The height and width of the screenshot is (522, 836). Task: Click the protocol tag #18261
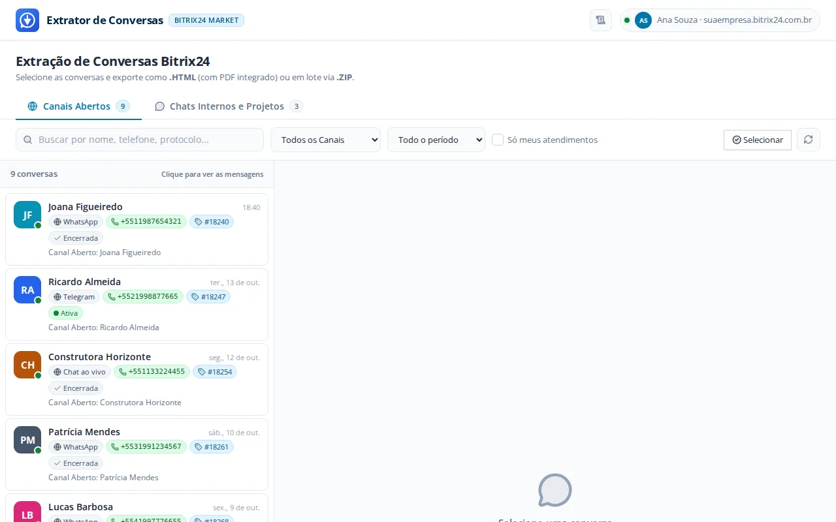[x=212, y=447]
